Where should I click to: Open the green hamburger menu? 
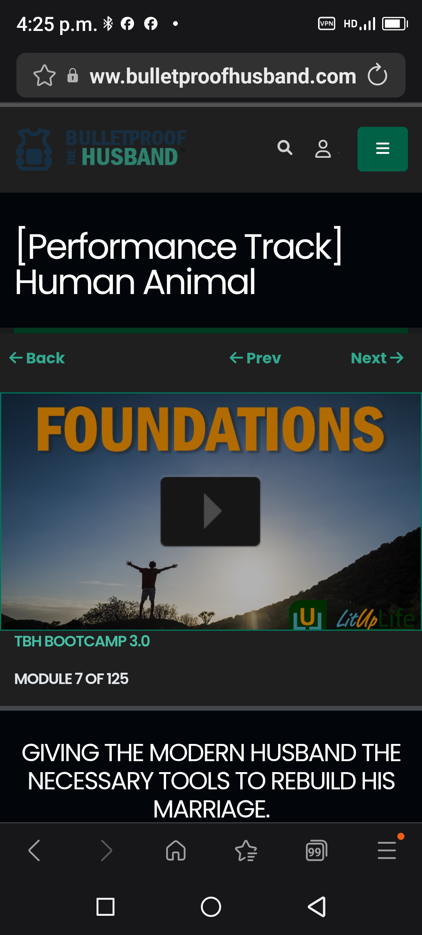383,149
